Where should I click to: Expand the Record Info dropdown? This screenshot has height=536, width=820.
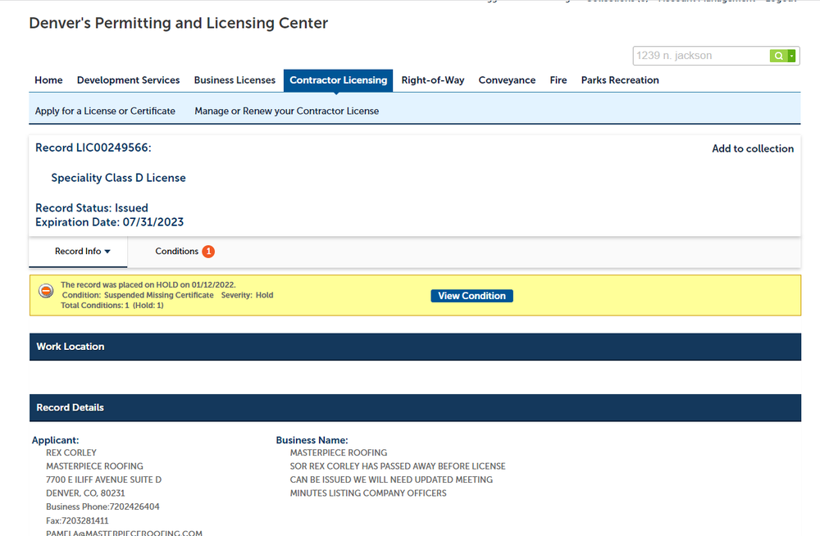[83, 252]
